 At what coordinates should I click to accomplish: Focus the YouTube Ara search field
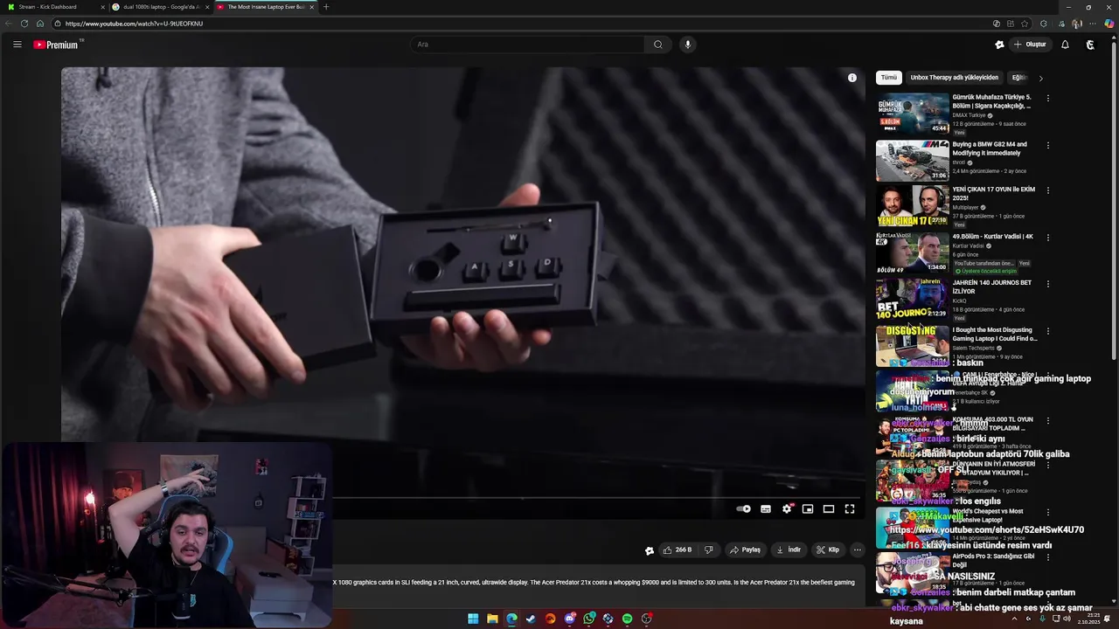click(x=527, y=45)
